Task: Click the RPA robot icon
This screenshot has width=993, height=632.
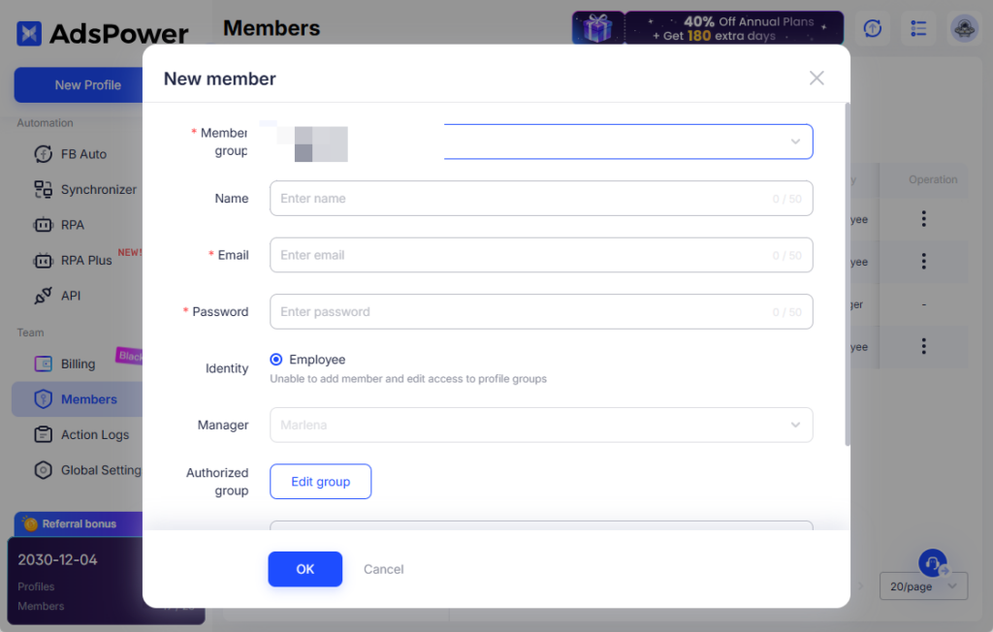Action: 44,225
